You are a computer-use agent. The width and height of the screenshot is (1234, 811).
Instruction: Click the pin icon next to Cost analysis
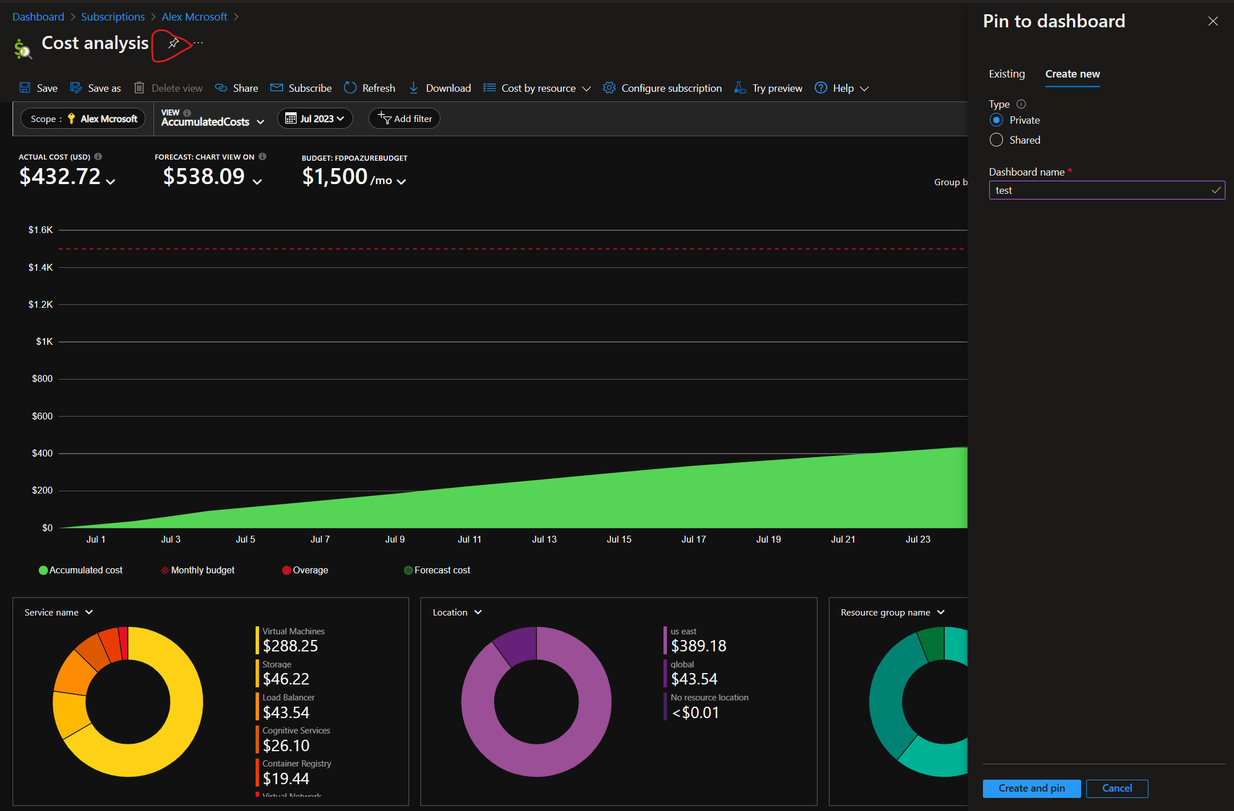coord(173,44)
